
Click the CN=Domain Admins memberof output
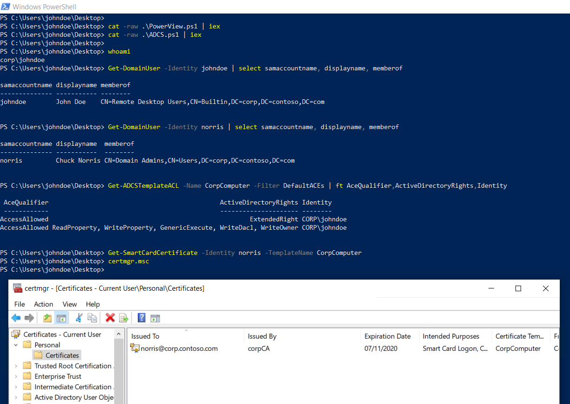click(199, 160)
